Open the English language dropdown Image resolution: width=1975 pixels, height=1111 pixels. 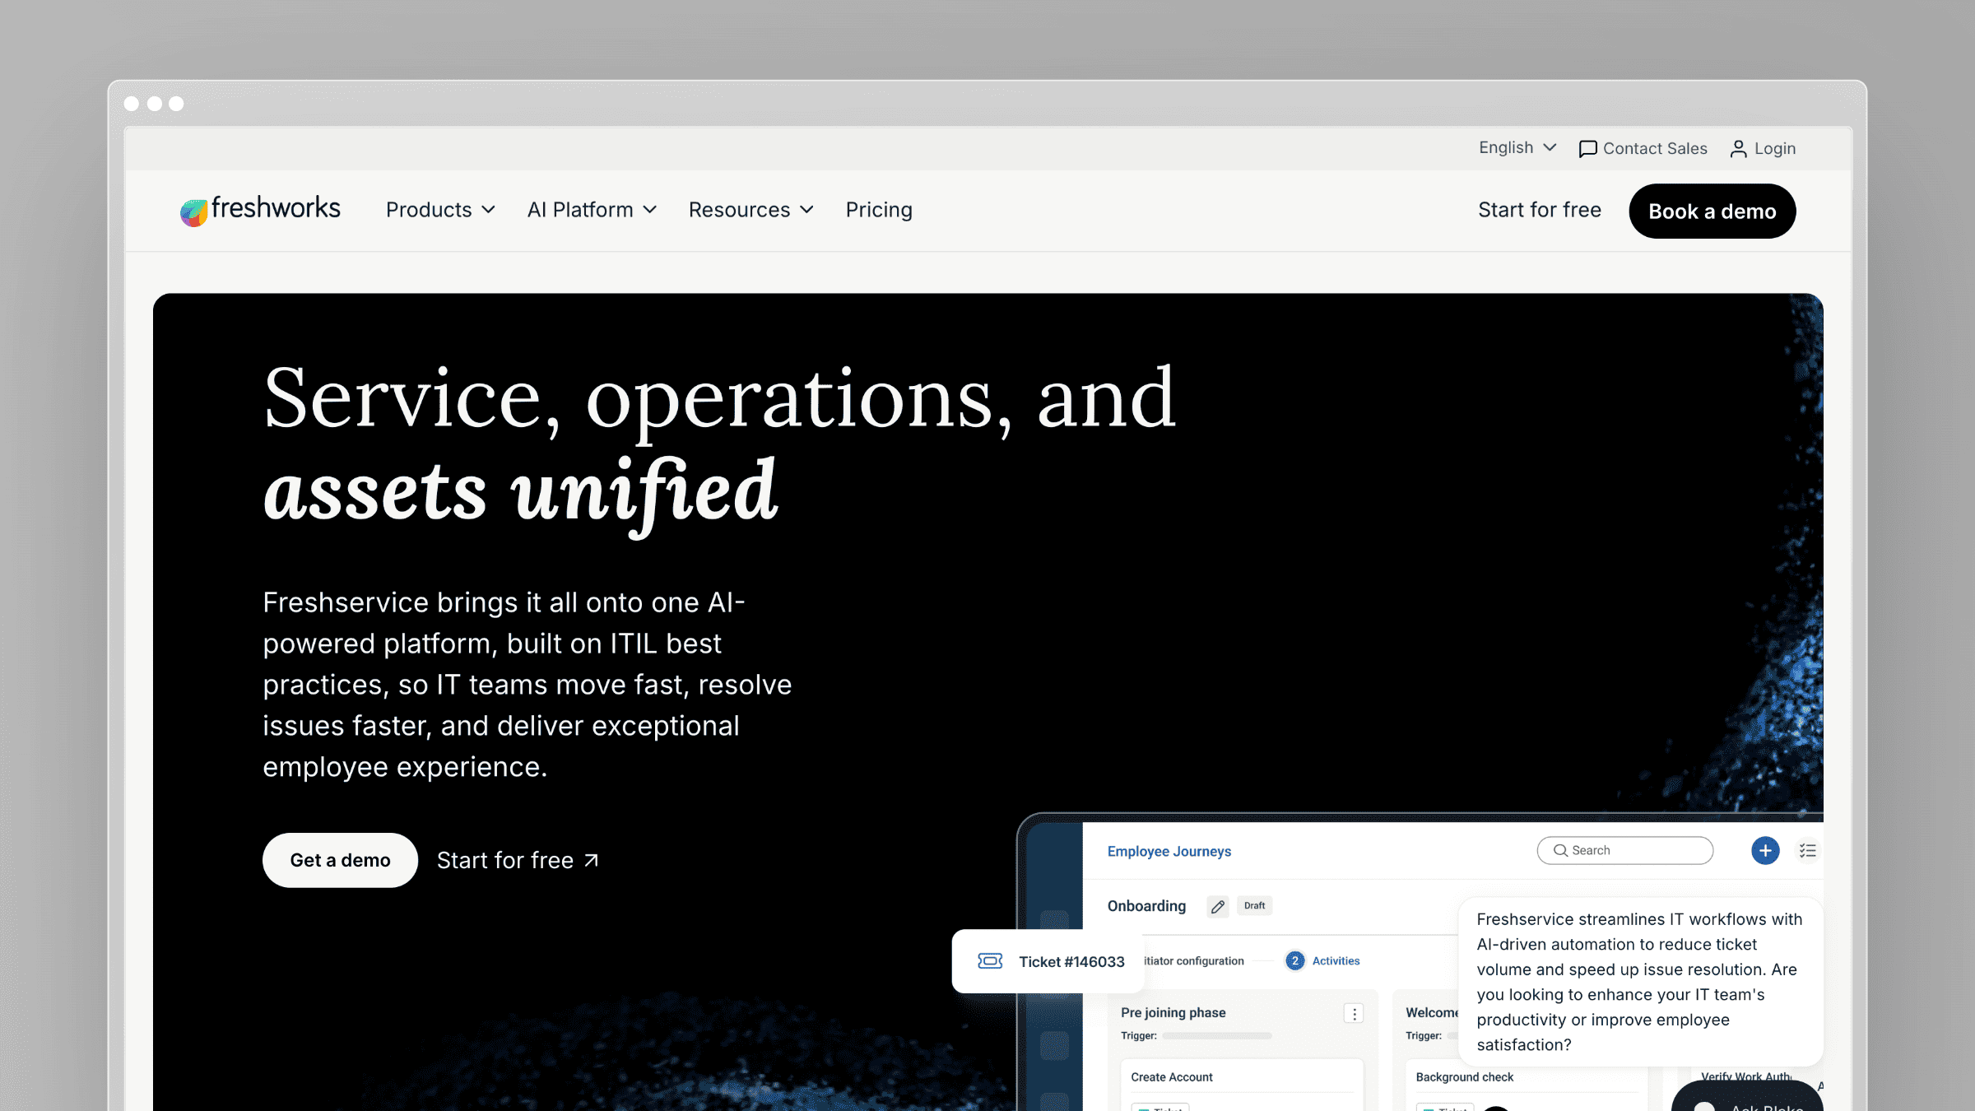(x=1517, y=148)
